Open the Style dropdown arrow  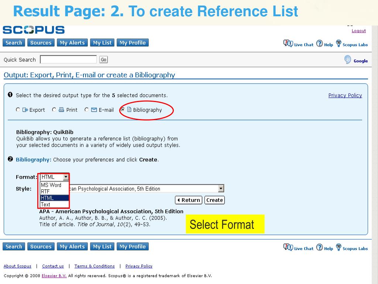click(221, 189)
